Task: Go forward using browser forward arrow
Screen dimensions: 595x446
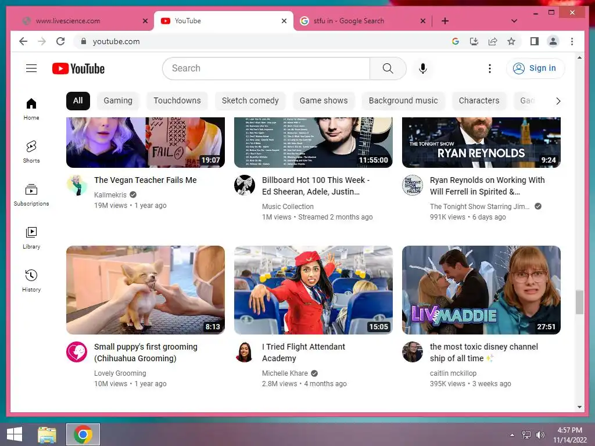Action: click(x=42, y=41)
